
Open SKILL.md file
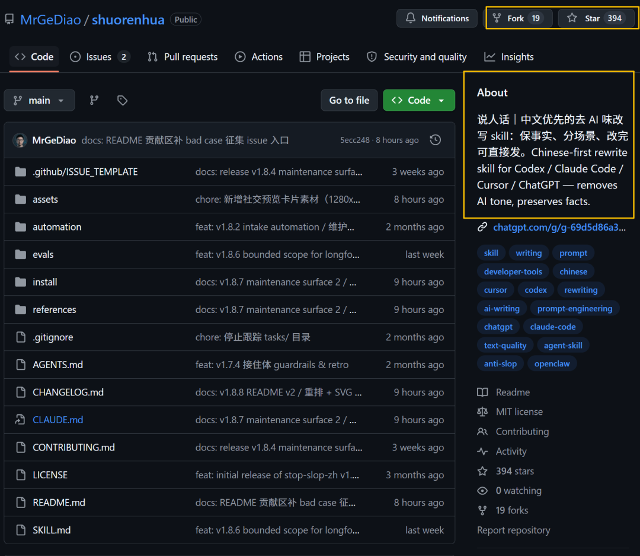click(52, 530)
